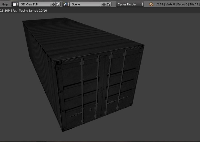Viewport: 200px width, 142px height.
Task: Open the scene browse icon
Action: tap(66, 4)
